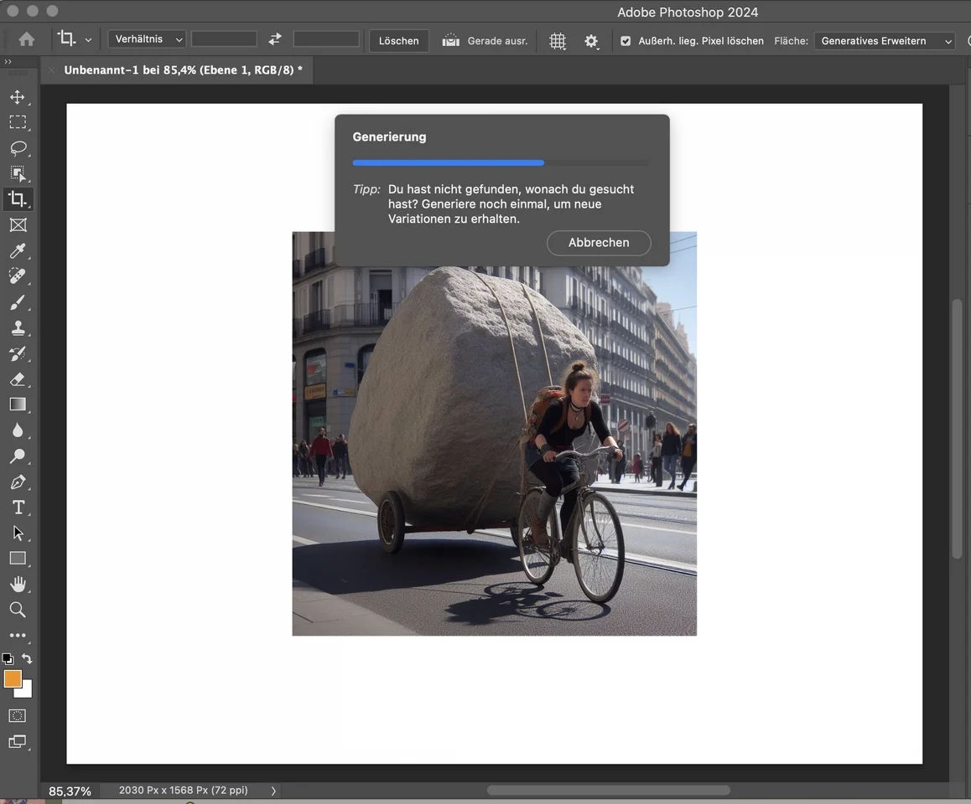Select the Unbenannt-1 document tab
The height and width of the screenshot is (804, 971).
(x=183, y=70)
